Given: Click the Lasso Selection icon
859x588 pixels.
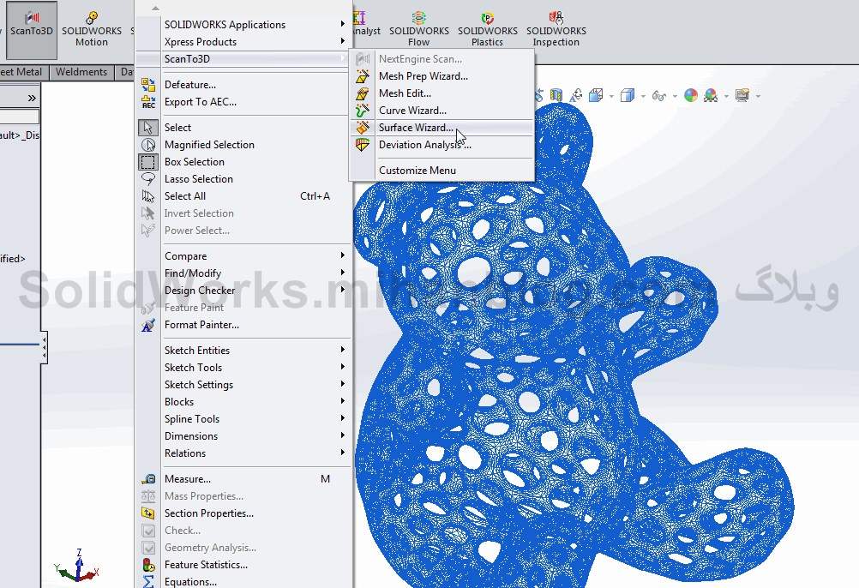Looking at the screenshot, I should (x=148, y=179).
